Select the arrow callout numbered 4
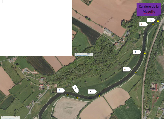This screenshot has width=164, height=119. point(127,69)
